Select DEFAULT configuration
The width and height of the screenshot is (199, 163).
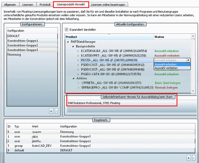[x=32, y=36]
